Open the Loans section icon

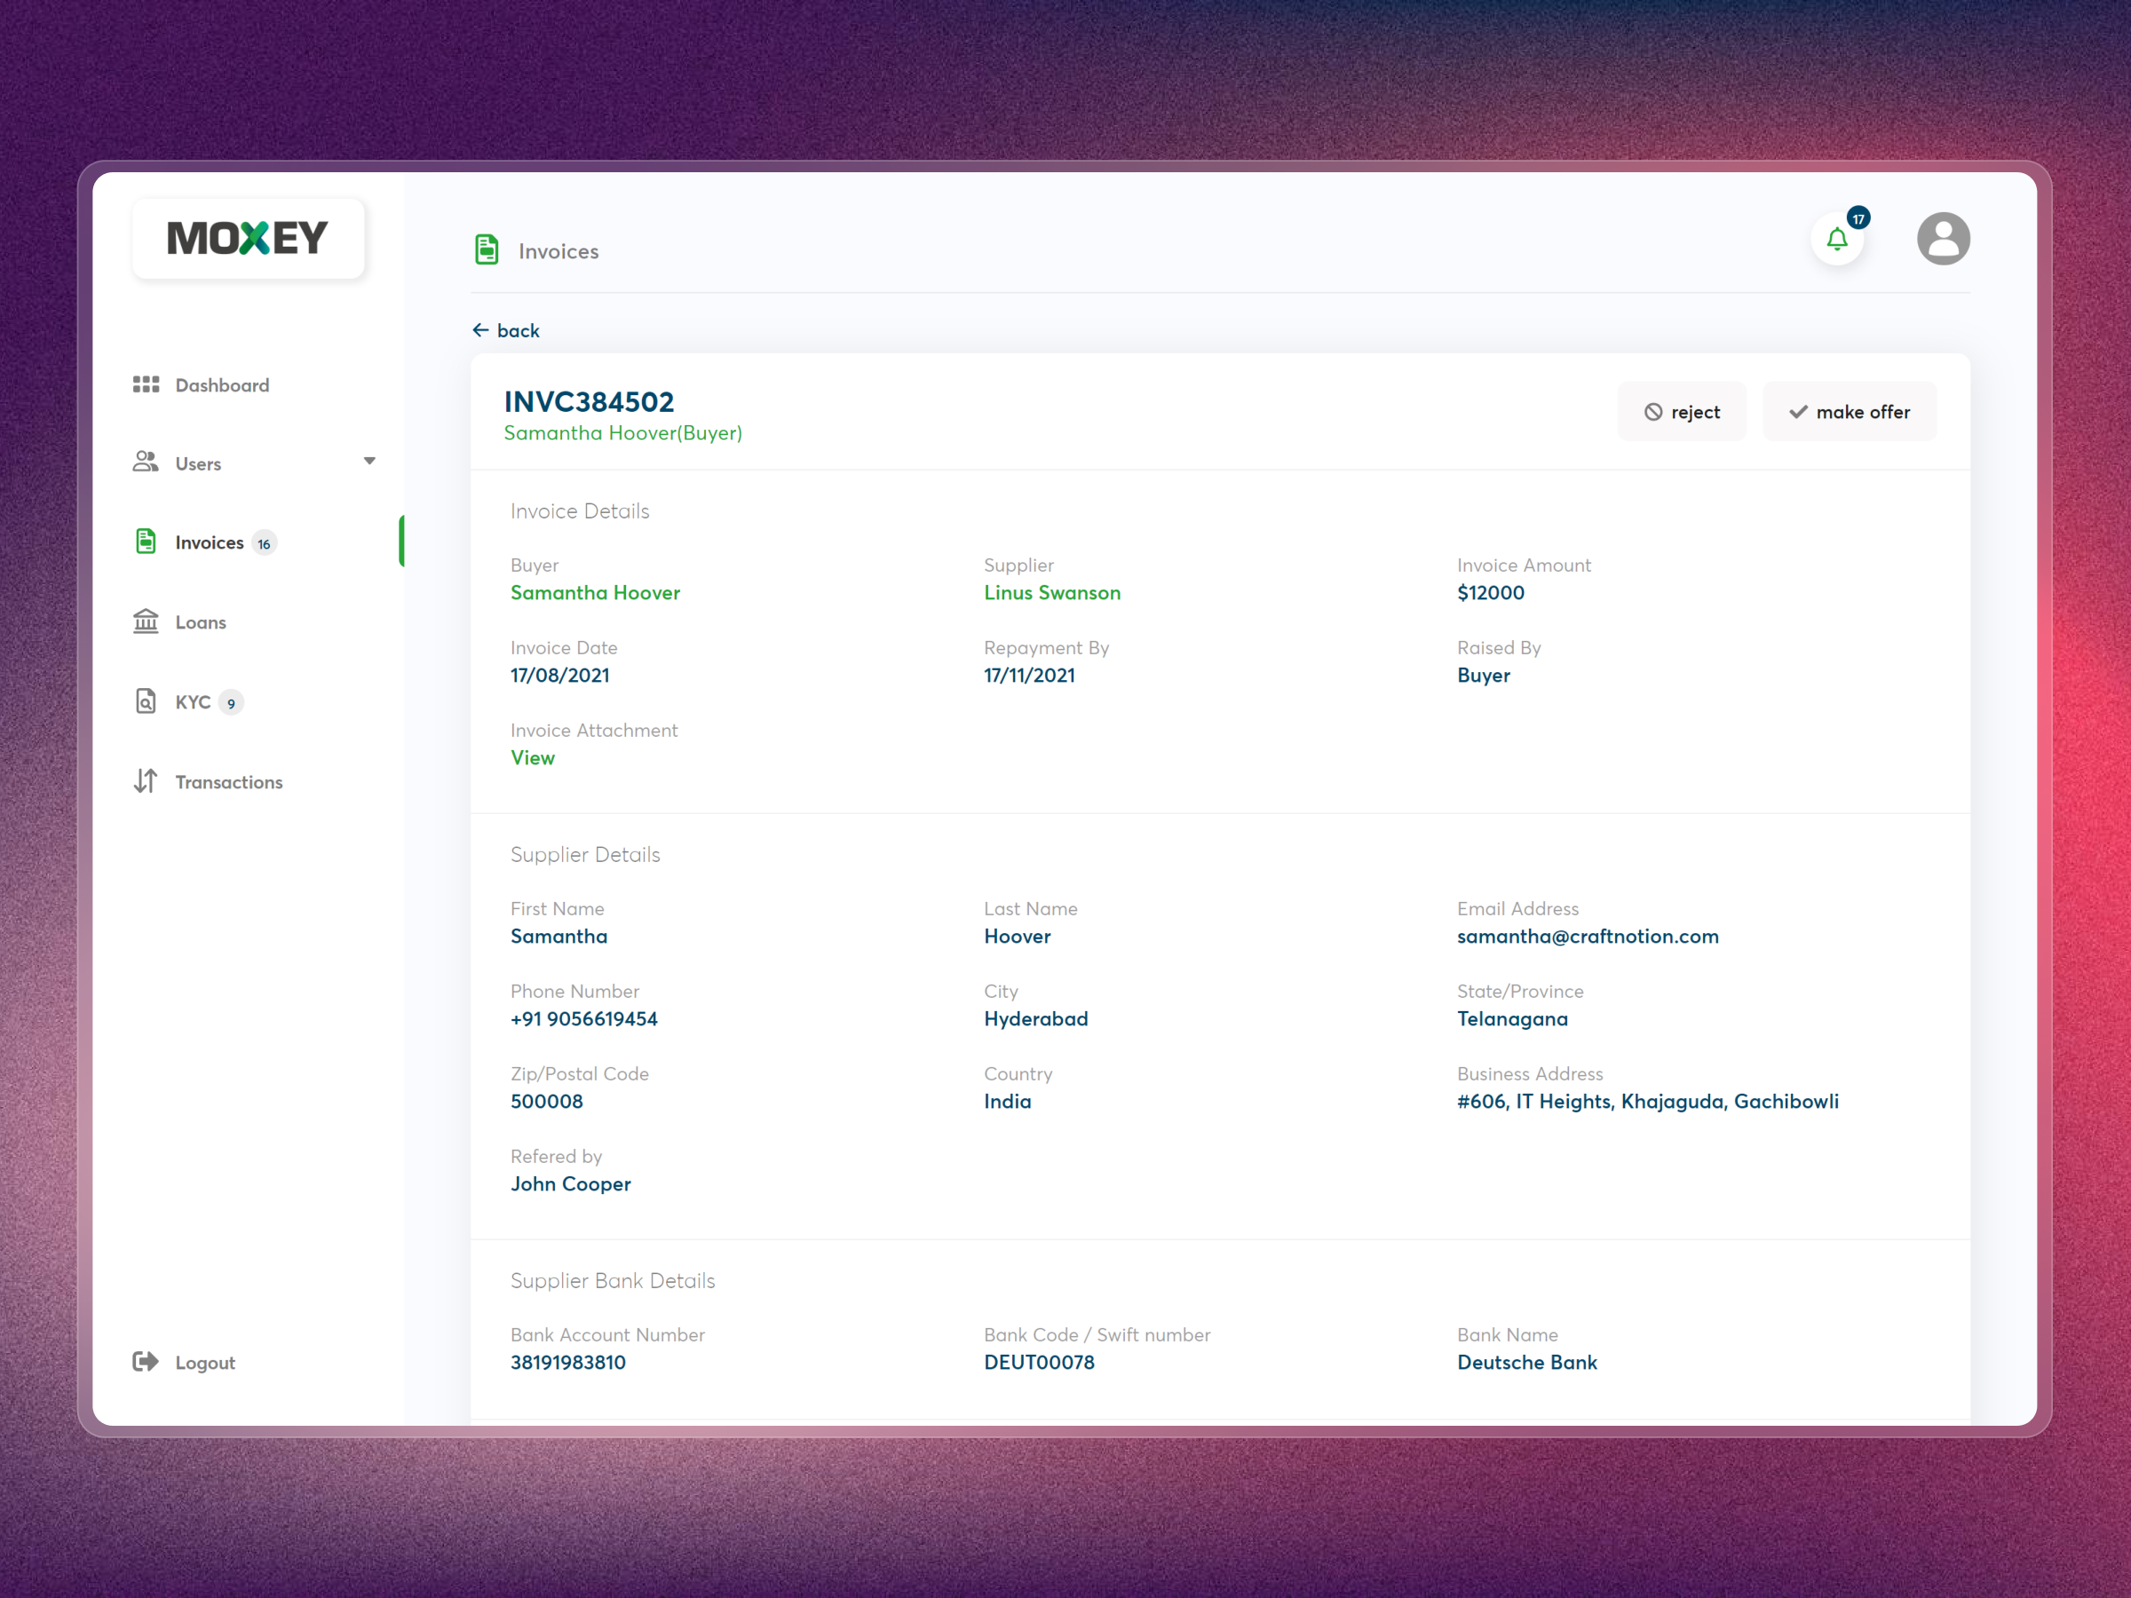[146, 621]
